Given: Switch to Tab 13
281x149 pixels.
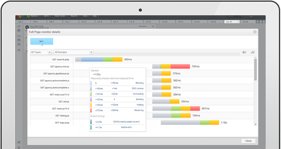Looking at the screenshot, I should tap(216, 22).
